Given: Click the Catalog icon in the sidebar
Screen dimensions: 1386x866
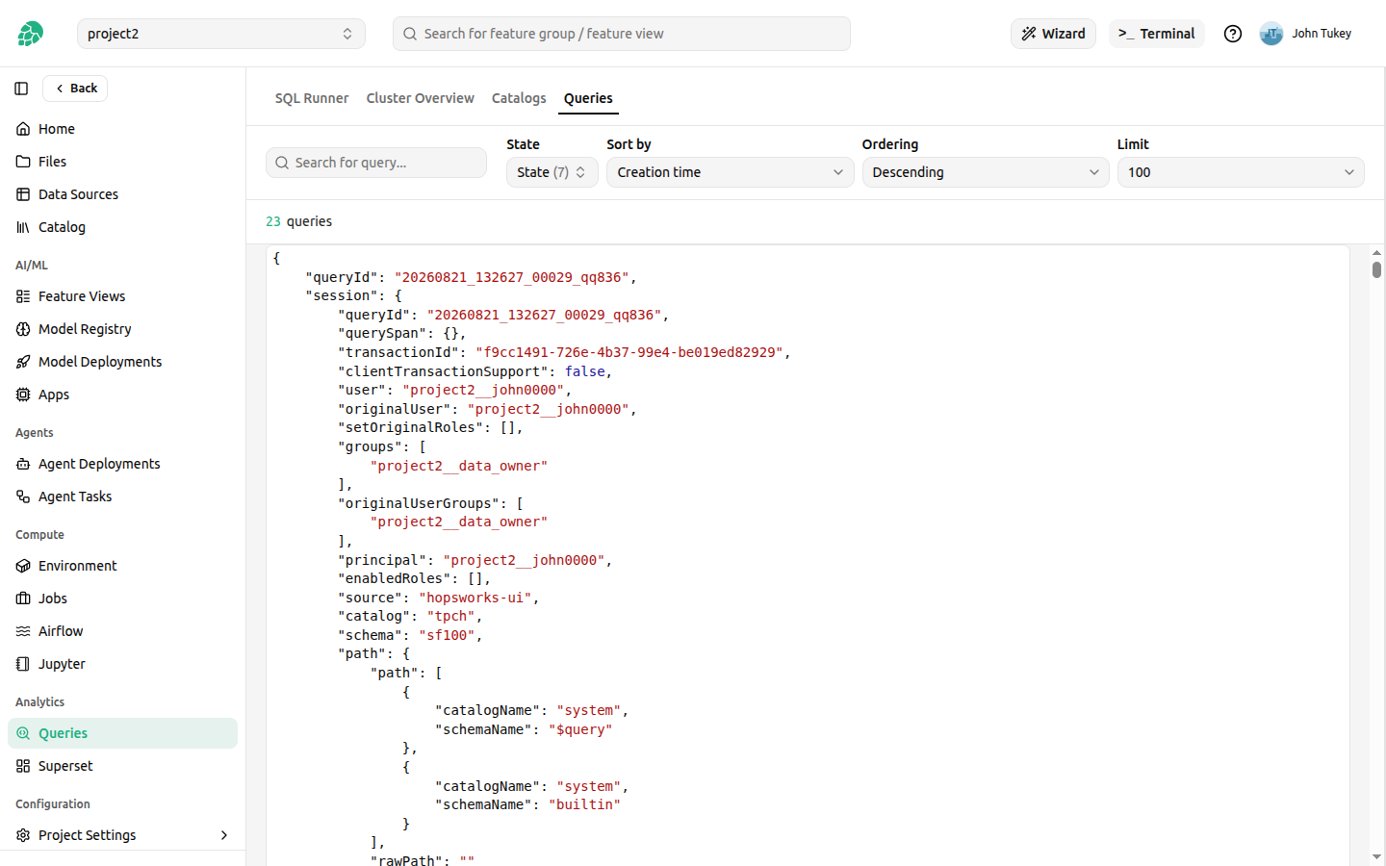Looking at the screenshot, I should 23,227.
